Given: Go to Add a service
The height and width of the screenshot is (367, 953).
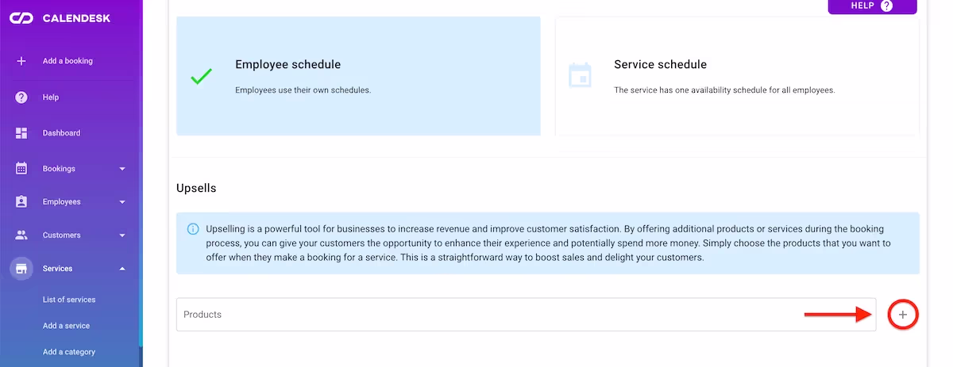Looking at the screenshot, I should point(66,326).
